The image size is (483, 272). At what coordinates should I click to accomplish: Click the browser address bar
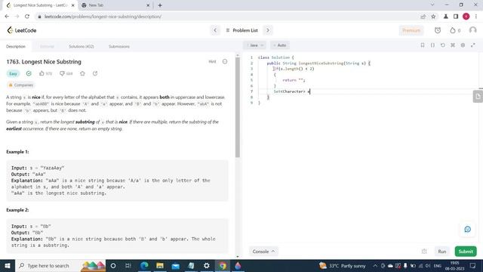pyautogui.click(x=228, y=17)
